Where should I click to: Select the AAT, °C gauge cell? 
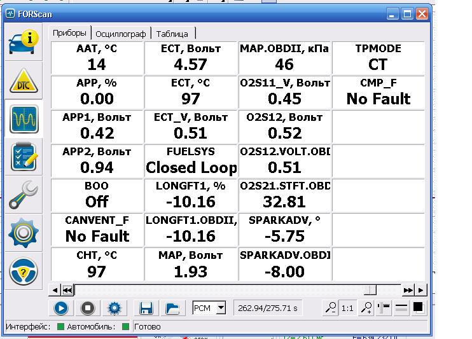[x=97, y=57]
